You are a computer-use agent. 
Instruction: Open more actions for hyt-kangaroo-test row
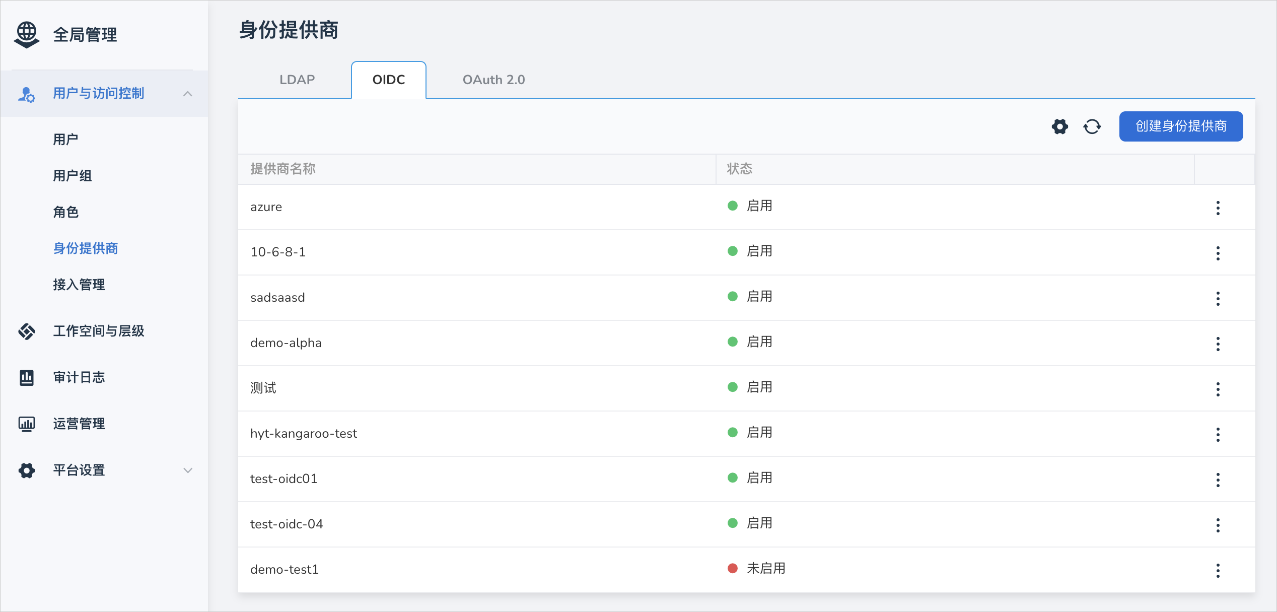(x=1218, y=434)
